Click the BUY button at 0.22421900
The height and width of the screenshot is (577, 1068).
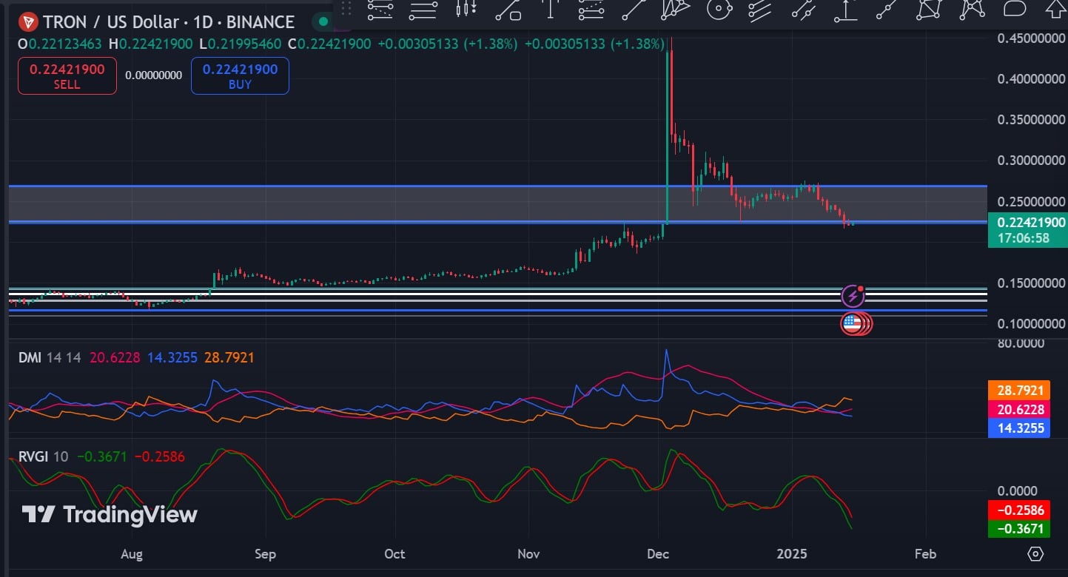[x=240, y=76]
